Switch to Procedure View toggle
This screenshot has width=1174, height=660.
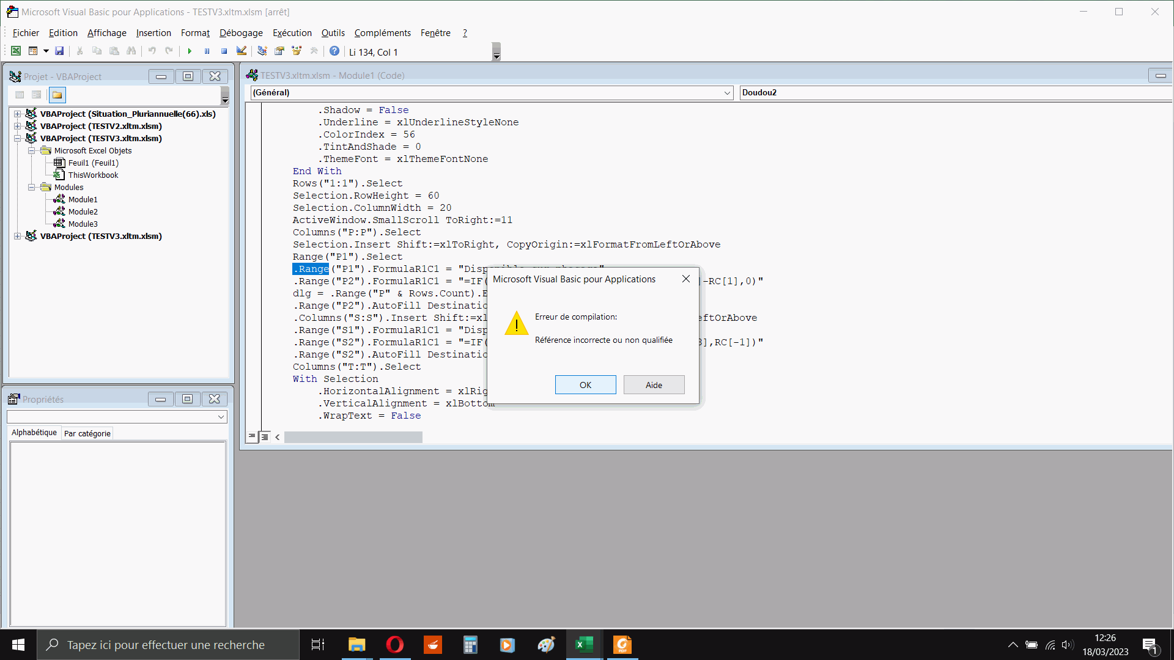[x=252, y=437]
